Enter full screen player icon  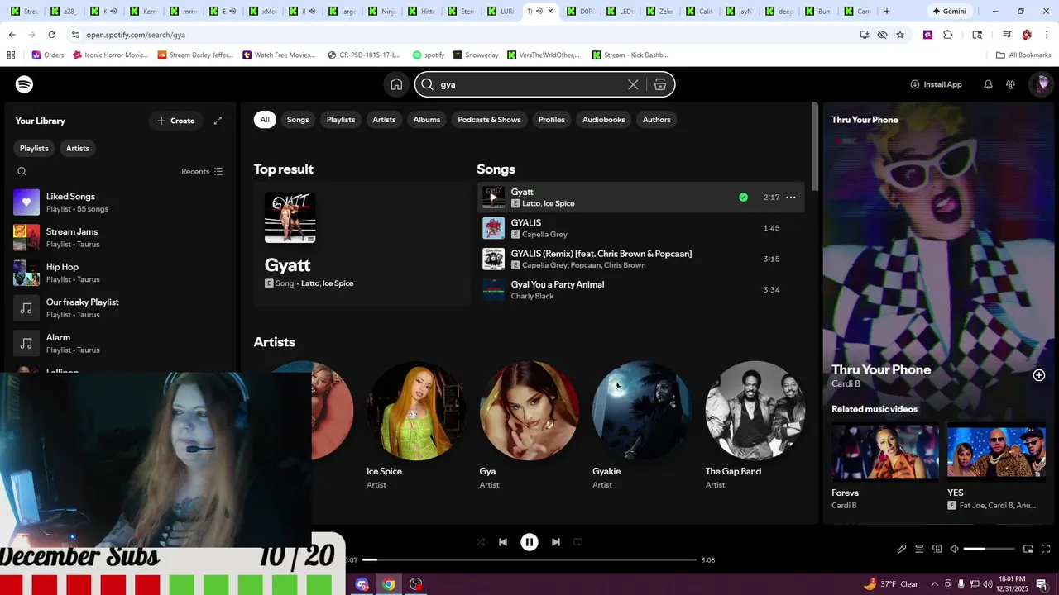pyautogui.click(x=1046, y=549)
